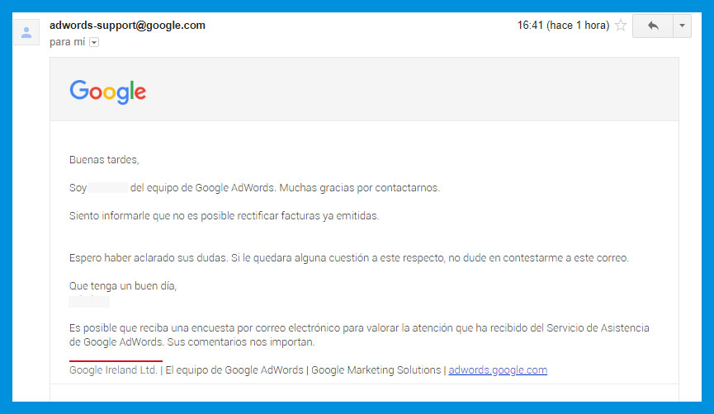Click the sender avatar icon
714x414 pixels.
[26, 32]
